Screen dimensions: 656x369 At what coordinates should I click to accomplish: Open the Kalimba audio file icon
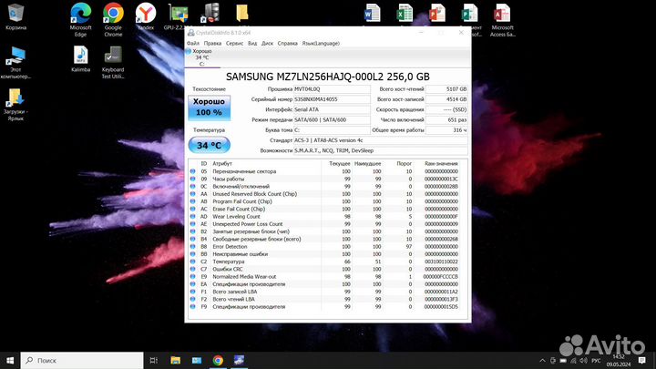pos(80,58)
